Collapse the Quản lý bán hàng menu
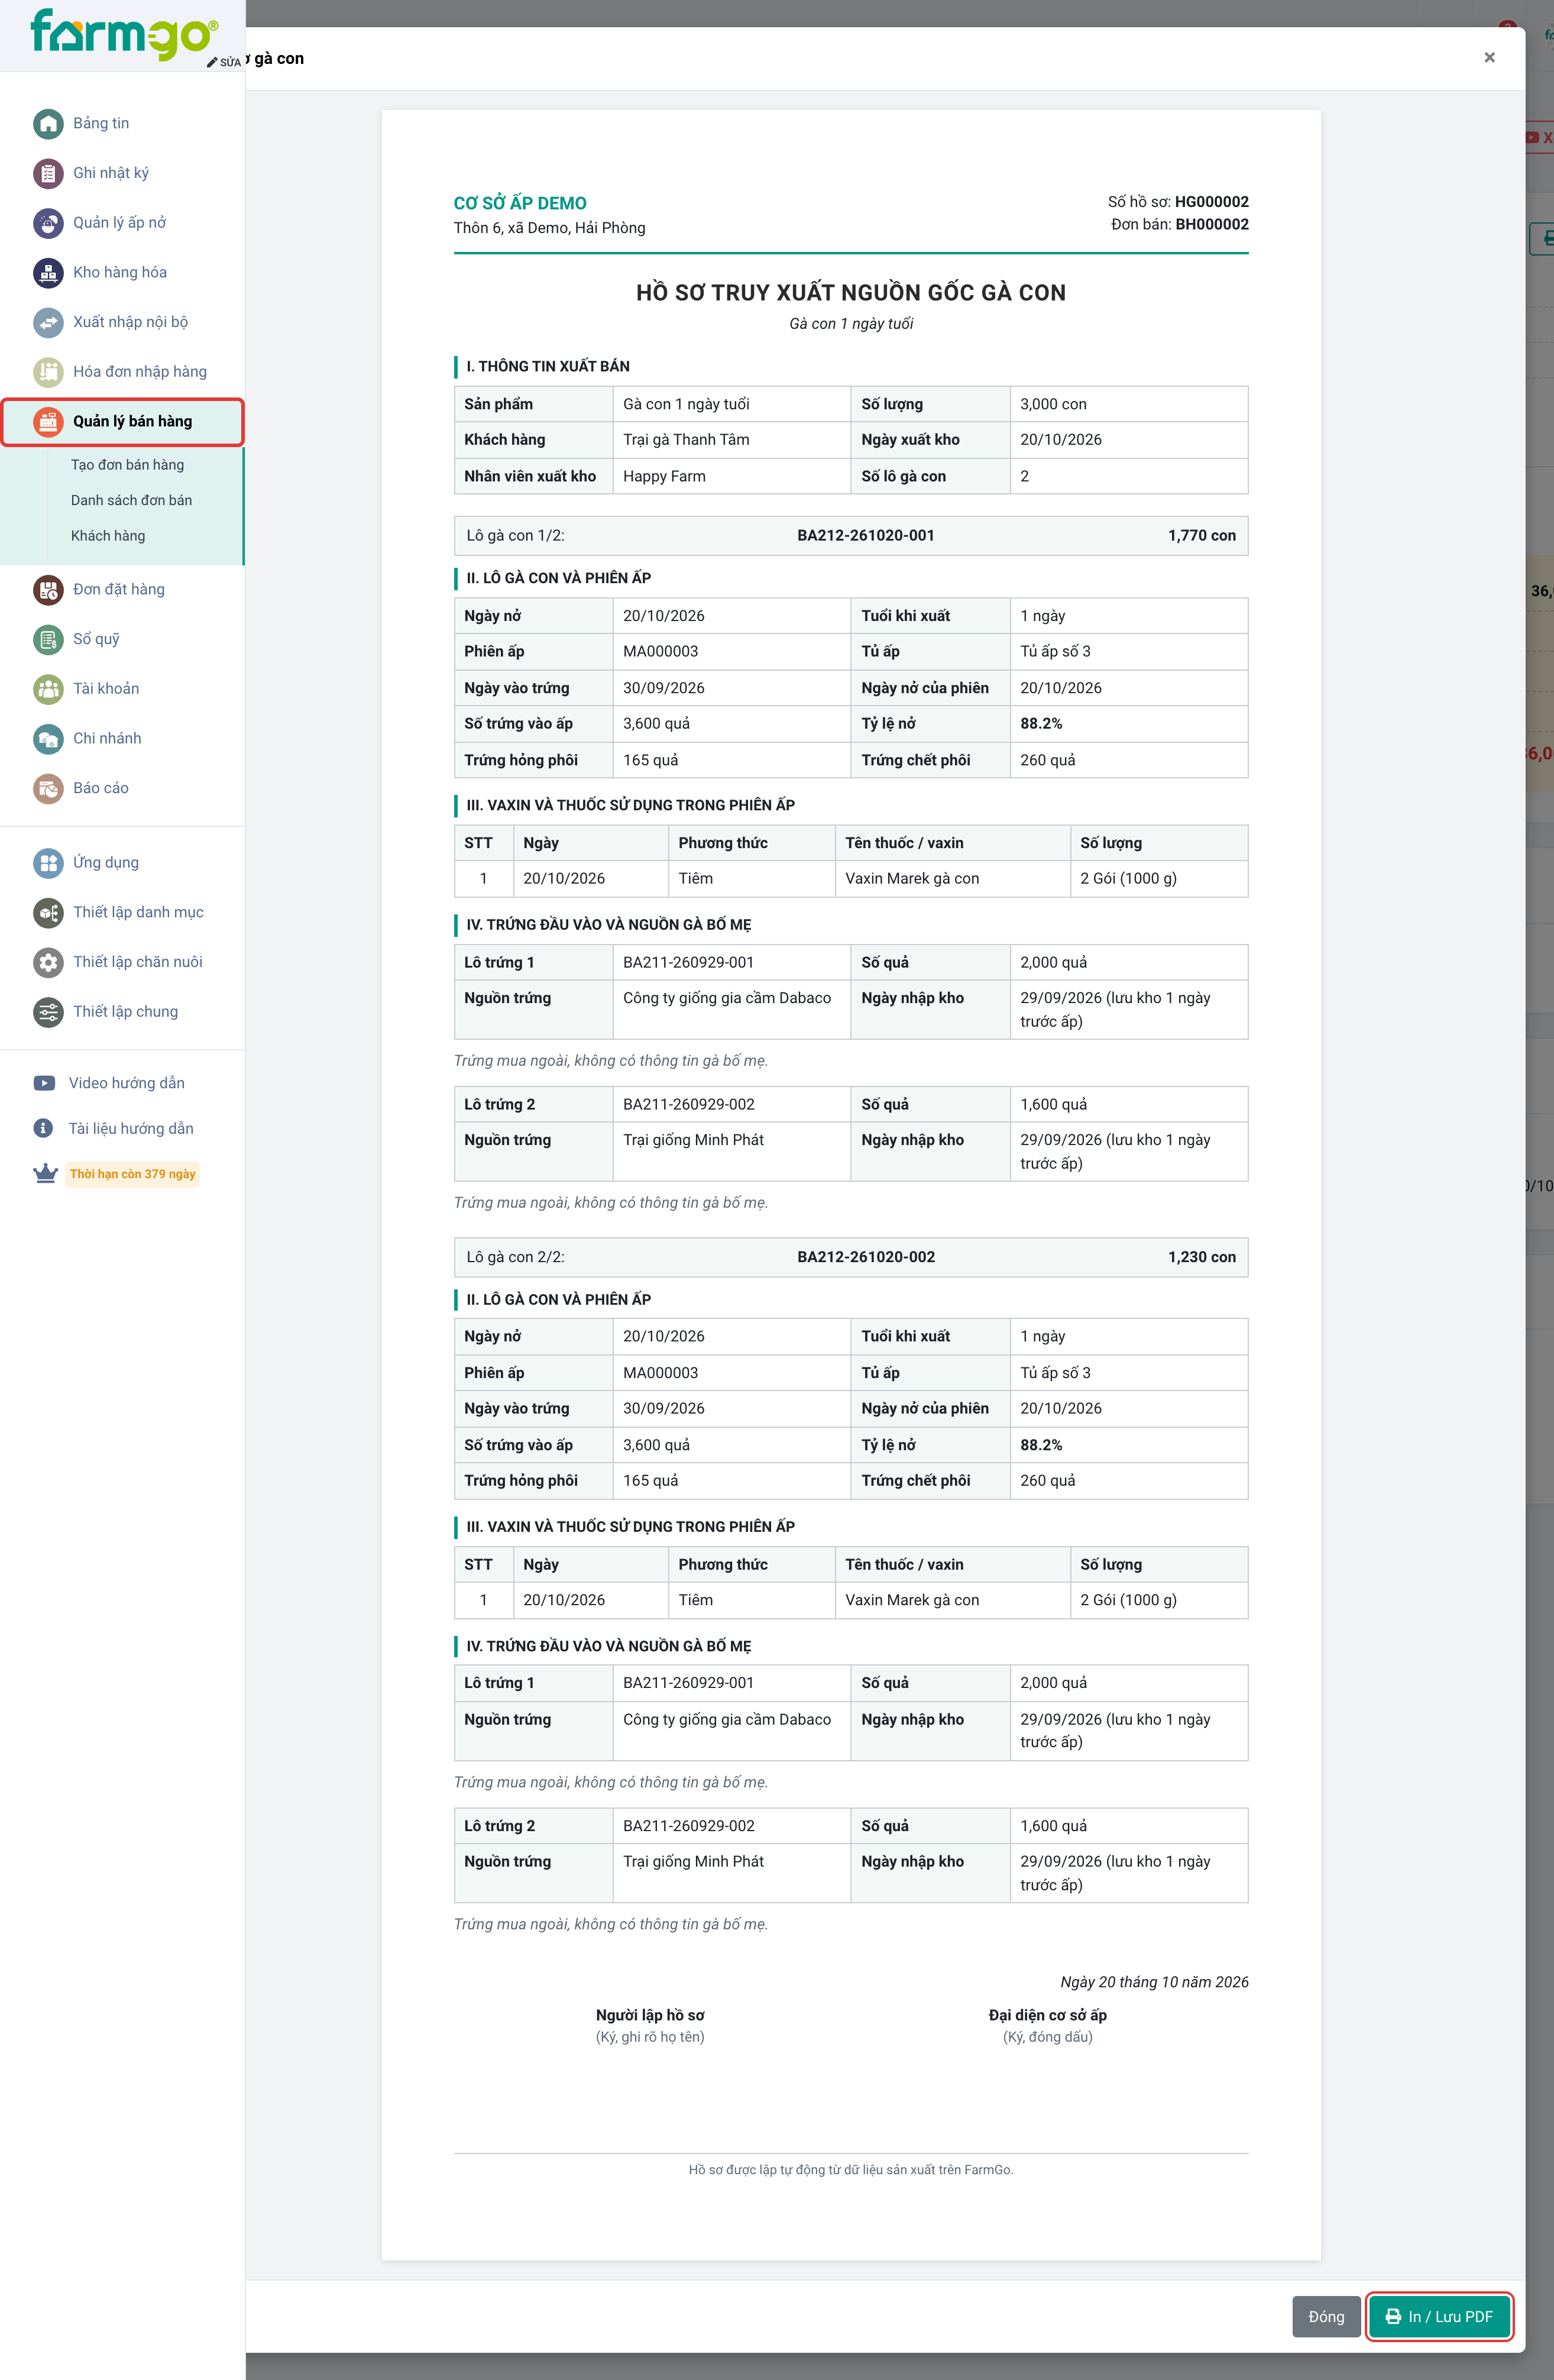The width and height of the screenshot is (1554, 2380). [x=122, y=421]
